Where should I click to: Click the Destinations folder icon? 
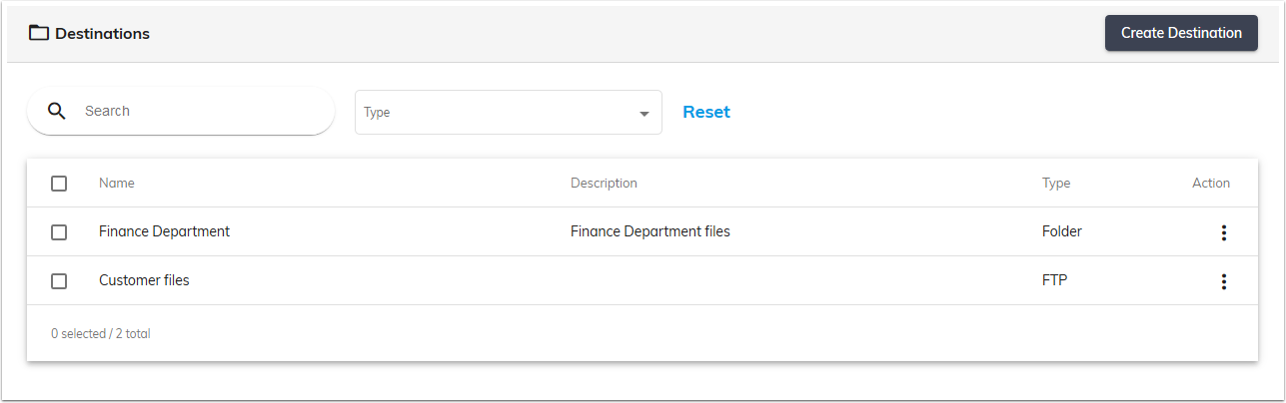coord(39,33)
